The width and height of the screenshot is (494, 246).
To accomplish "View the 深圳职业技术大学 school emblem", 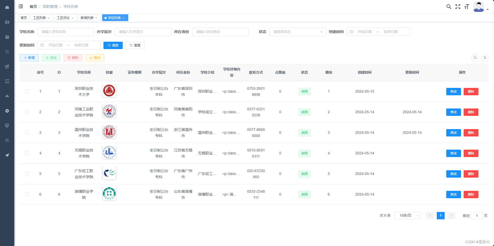I will pos(109,91).
